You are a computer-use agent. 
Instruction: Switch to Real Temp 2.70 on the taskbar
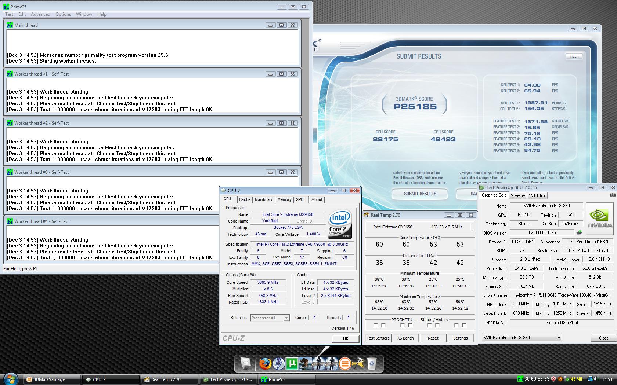coord(169,379)
